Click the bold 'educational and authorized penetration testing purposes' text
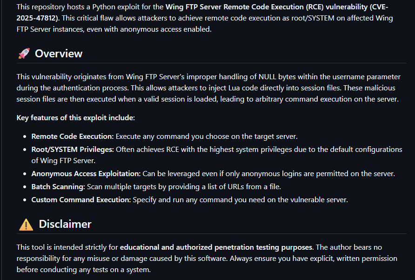 [x=216, y=247]
